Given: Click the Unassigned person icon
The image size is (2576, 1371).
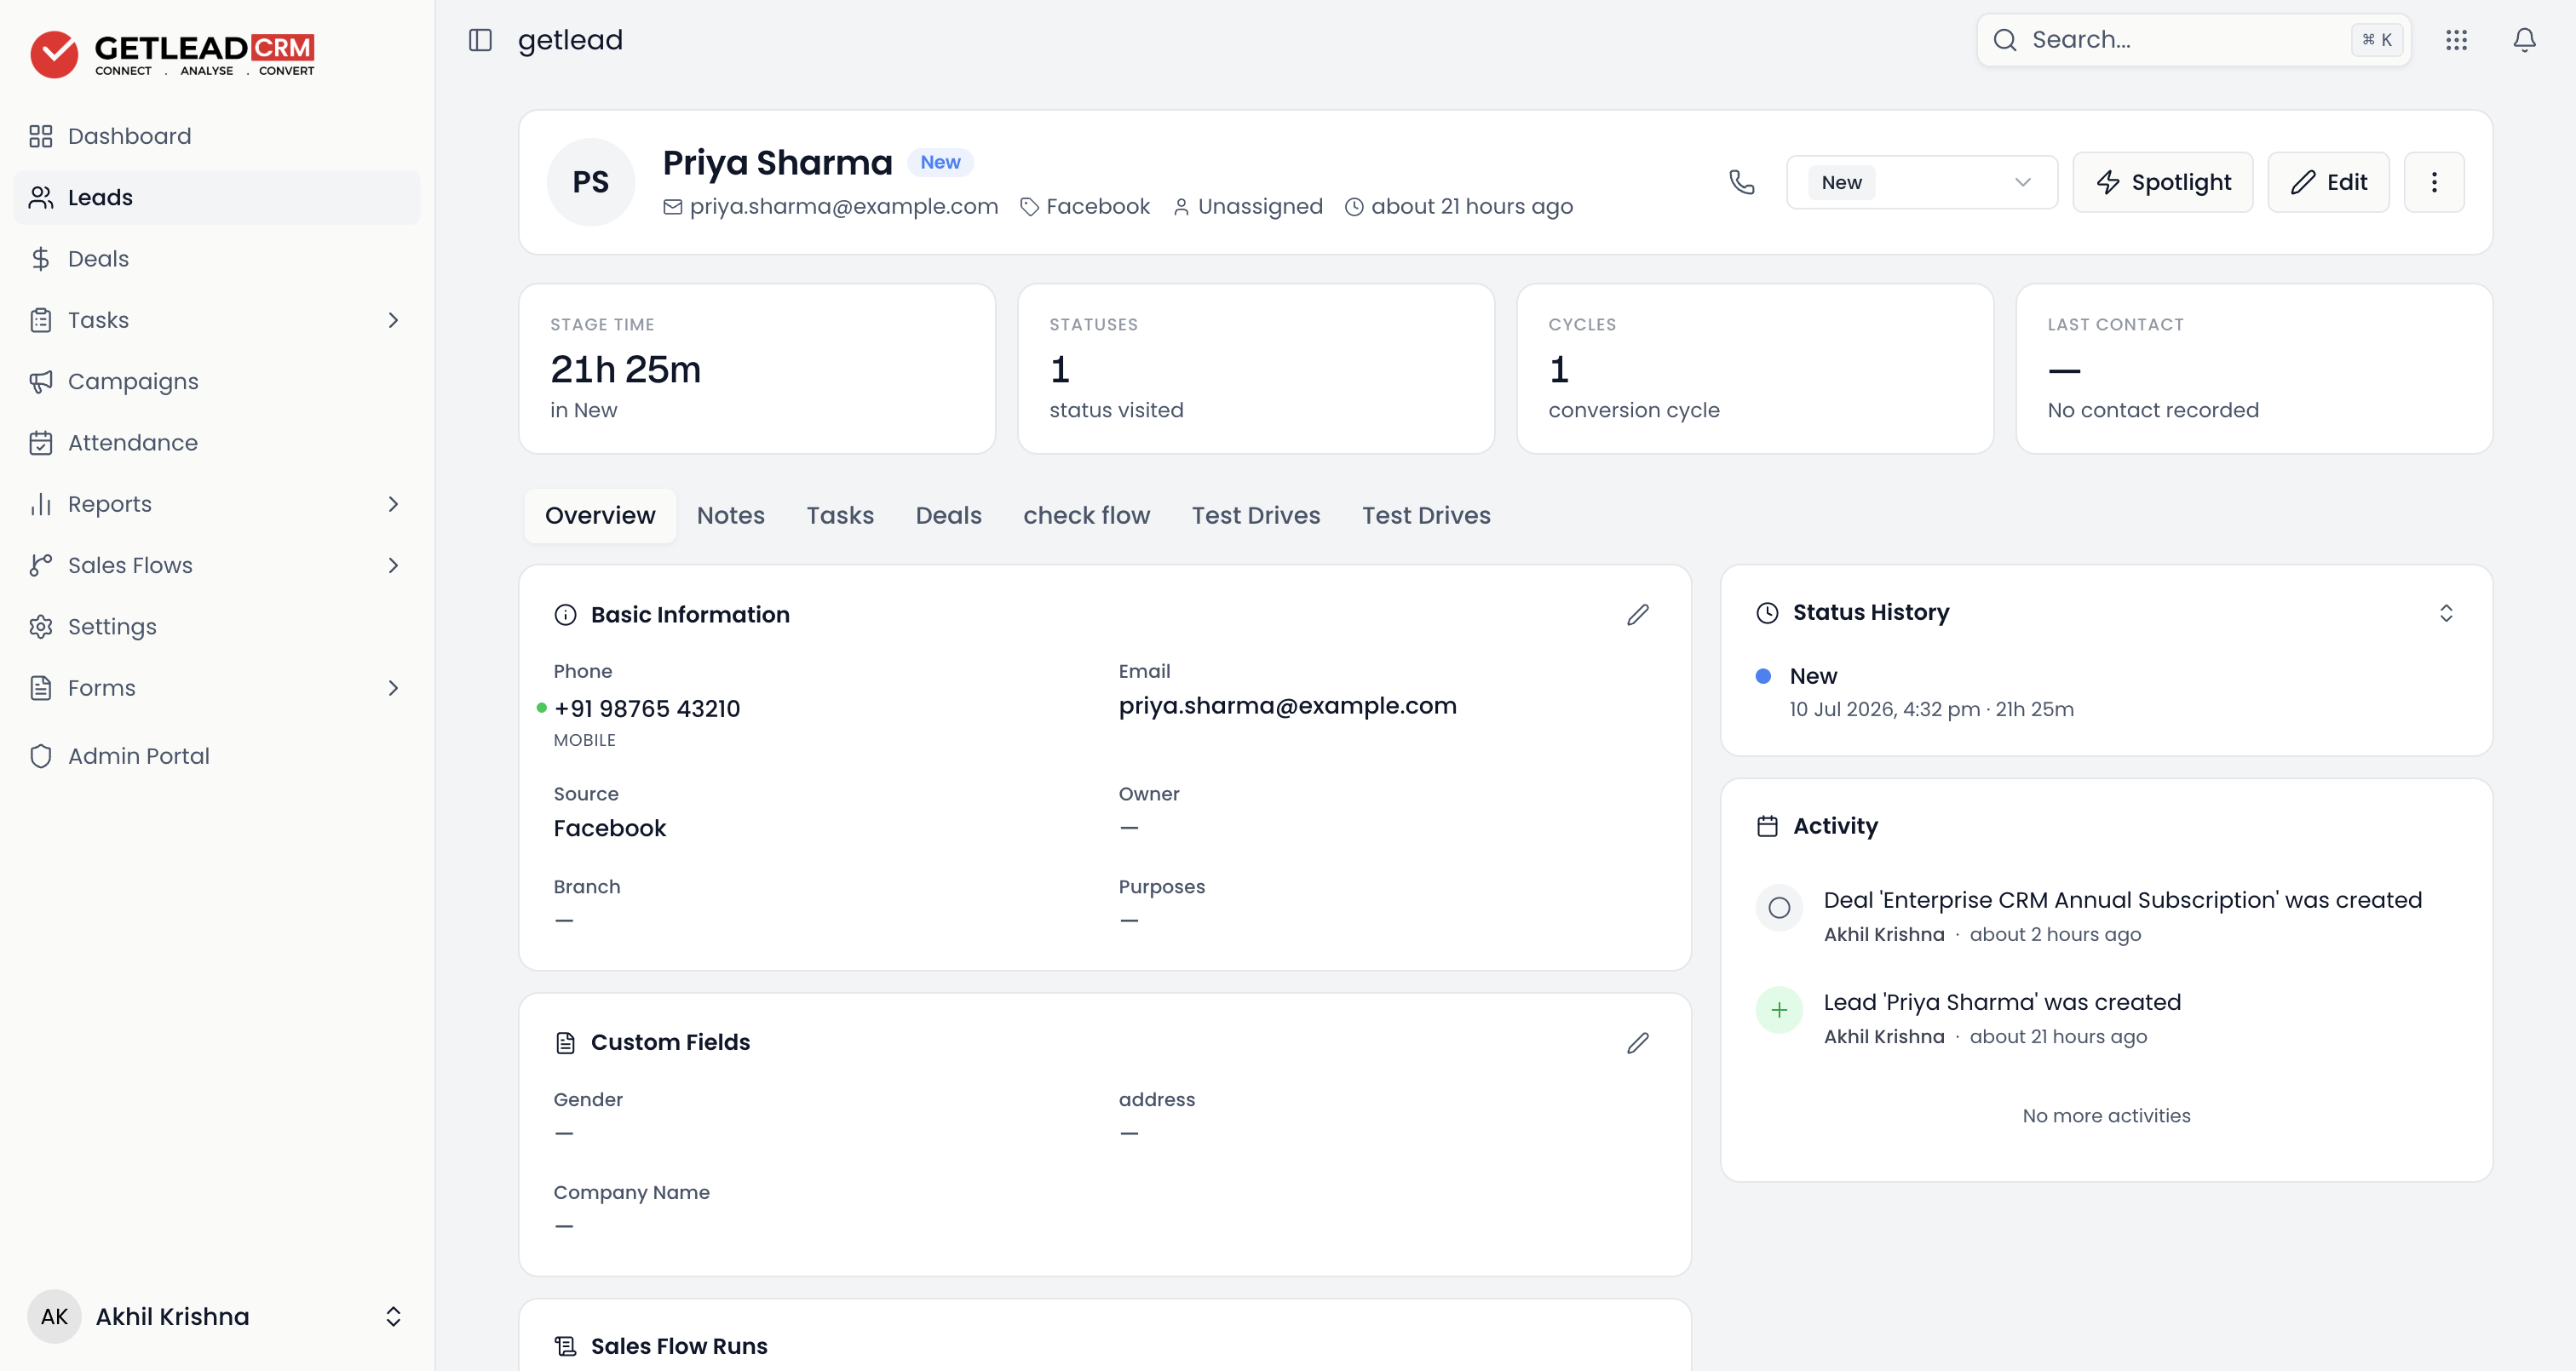Looking at the screenshot, I should point(1181,207).
